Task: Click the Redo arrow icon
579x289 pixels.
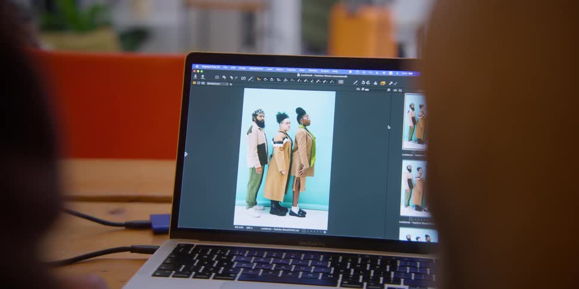Action: point(236,78)
